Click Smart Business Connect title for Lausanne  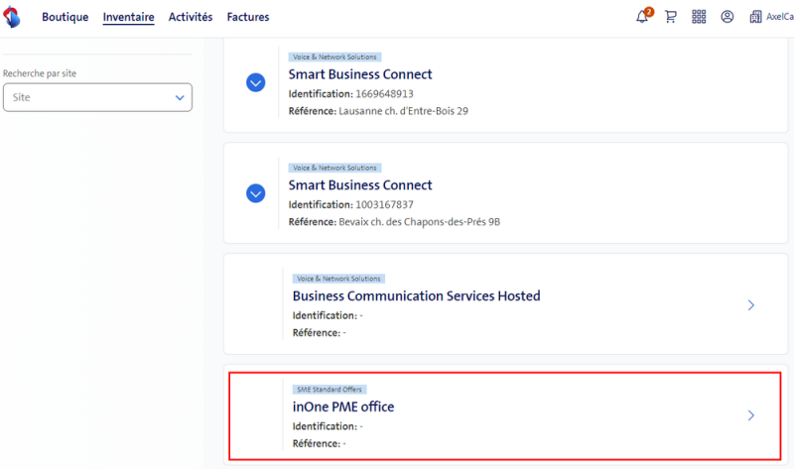tap(360, 74)
